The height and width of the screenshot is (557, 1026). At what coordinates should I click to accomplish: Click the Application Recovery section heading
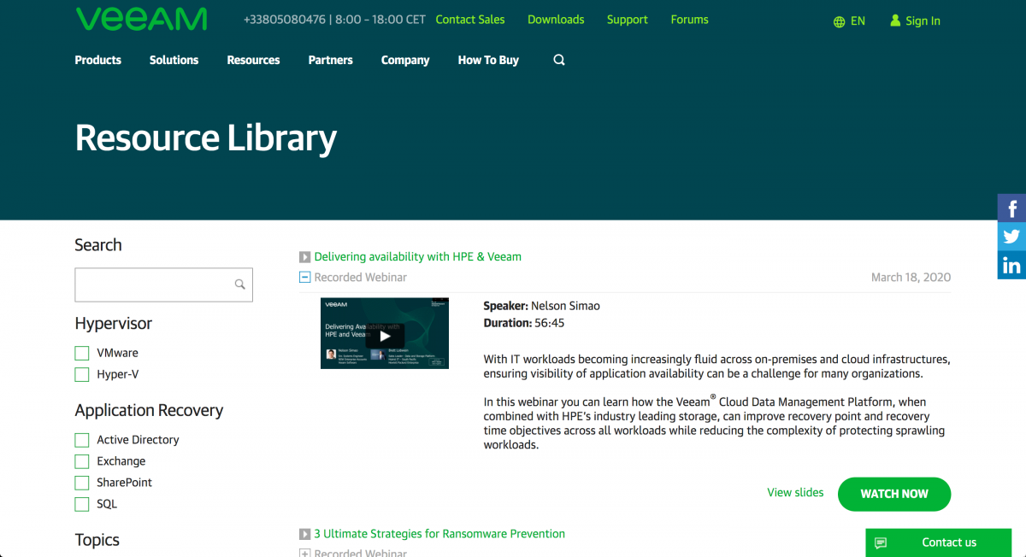coord(149,411)
